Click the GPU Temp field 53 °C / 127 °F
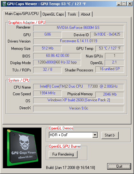This screenshot has height=174, width=134. click(109, 49)
